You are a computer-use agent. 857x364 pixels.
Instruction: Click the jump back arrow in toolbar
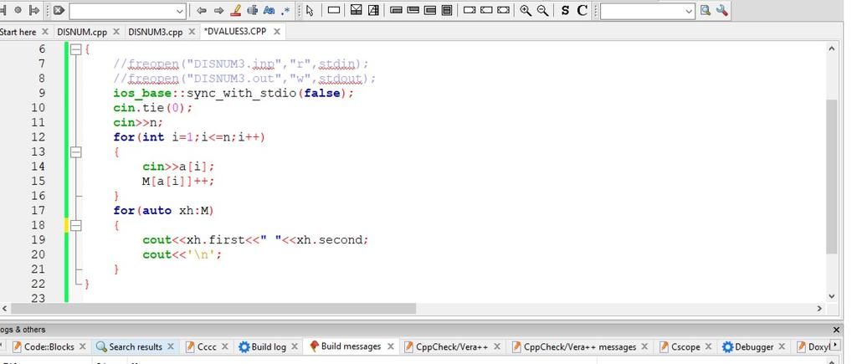click(202, 10)
